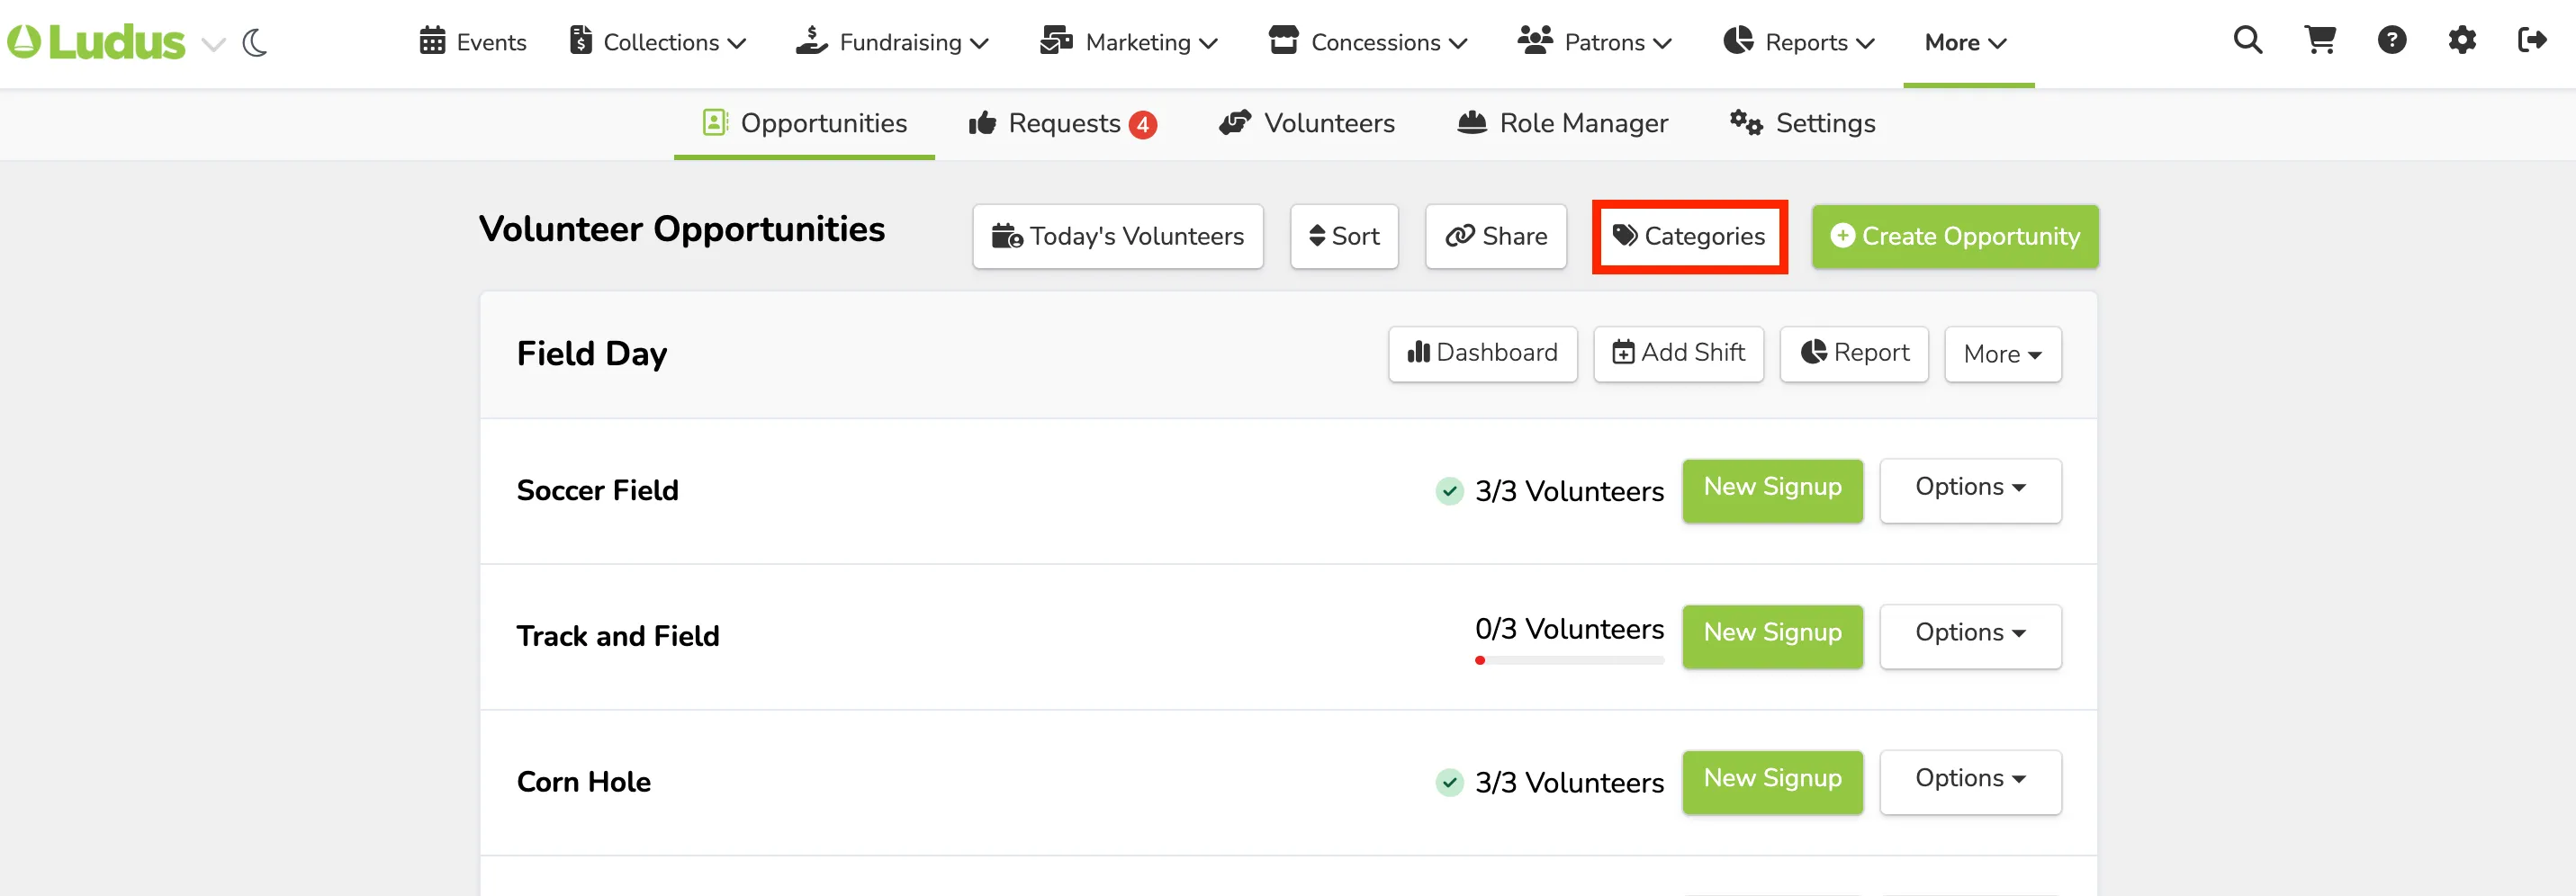The width and height of the screenshot is (2576, 896).
Task: Expand the Reports dropdown
Action: (1799, 42)
